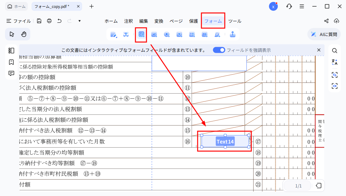Toggle フィールドを強調表示 switch off
The image size is (346, 196).
click(x=219, y=50)
